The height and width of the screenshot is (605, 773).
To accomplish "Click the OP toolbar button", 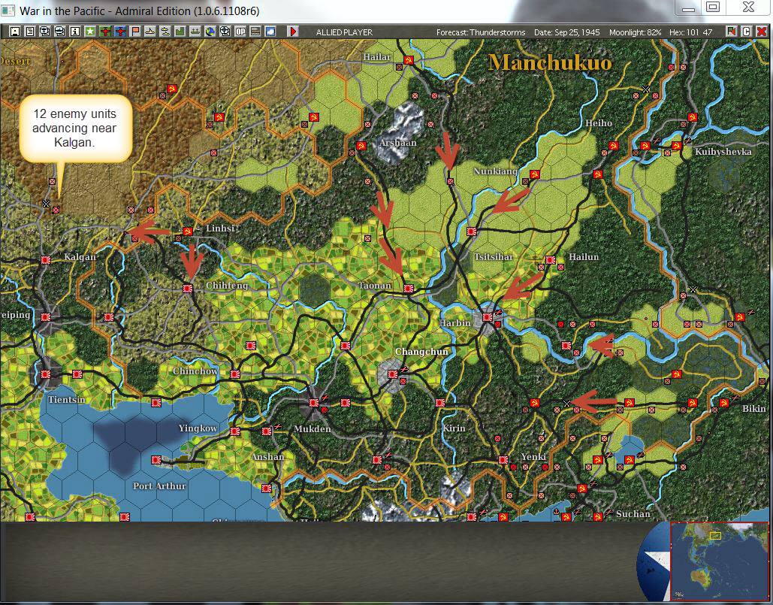I will tap(240, 32).
